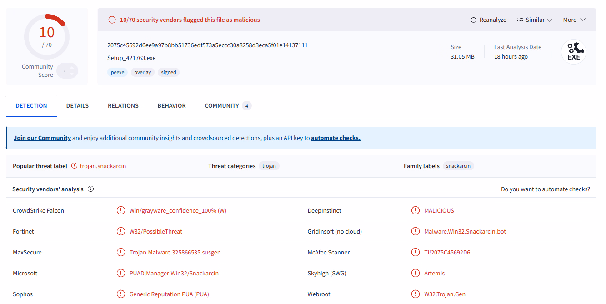Click Do you want to automate checks?
The image size is (606, 304).
pos(546,189)
